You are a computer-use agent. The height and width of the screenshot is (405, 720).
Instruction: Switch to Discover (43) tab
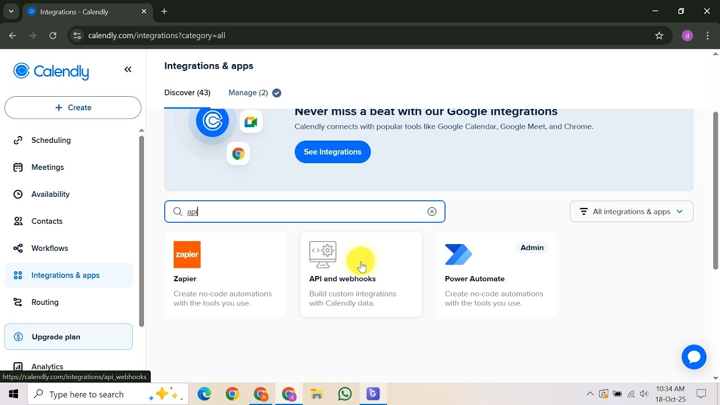pyautogui.click(x=187, y=93)
